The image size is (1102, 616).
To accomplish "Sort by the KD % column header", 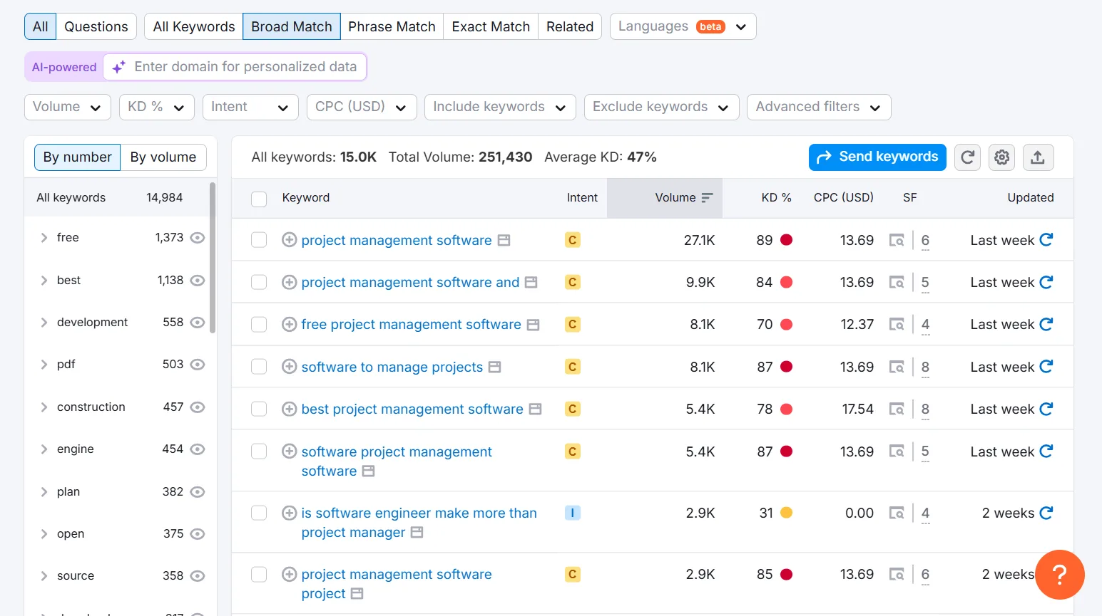I will point(776,198).
